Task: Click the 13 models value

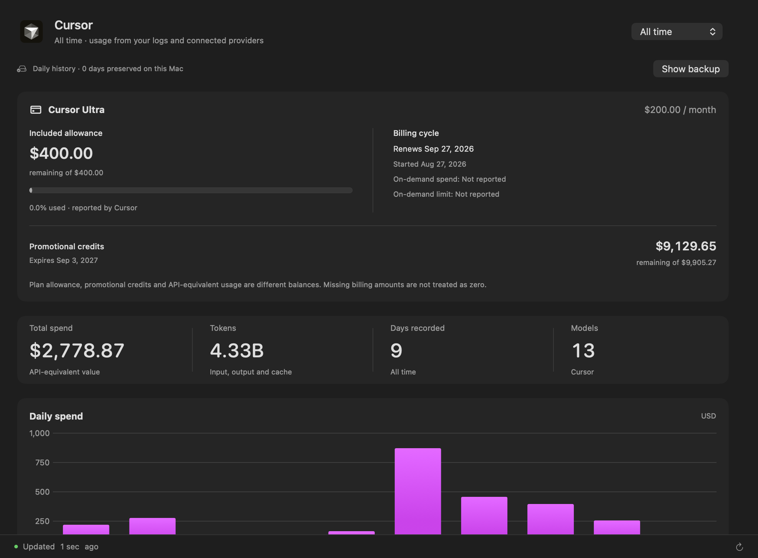Action: (x=583, y=351)
